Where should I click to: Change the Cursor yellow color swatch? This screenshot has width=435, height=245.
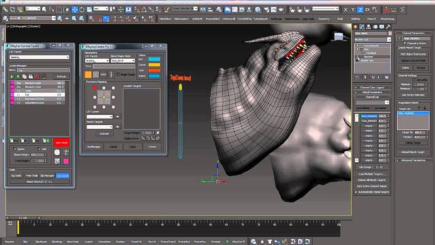pyautogui.click(x=154, y=64)
